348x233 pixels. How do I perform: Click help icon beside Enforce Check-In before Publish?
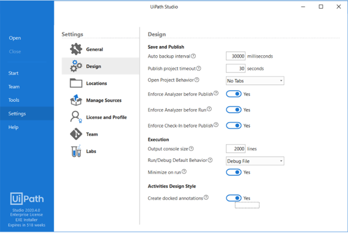point(216,125)
